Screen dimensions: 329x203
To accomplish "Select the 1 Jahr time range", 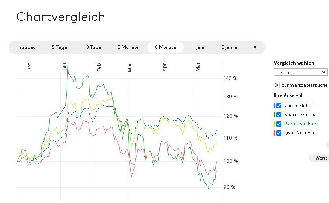I will coord(199,47).
